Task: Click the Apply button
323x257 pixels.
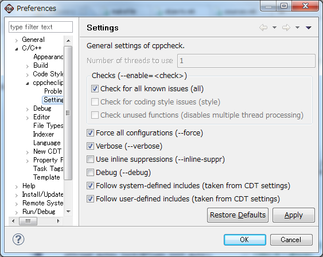Action: point(294,215)
